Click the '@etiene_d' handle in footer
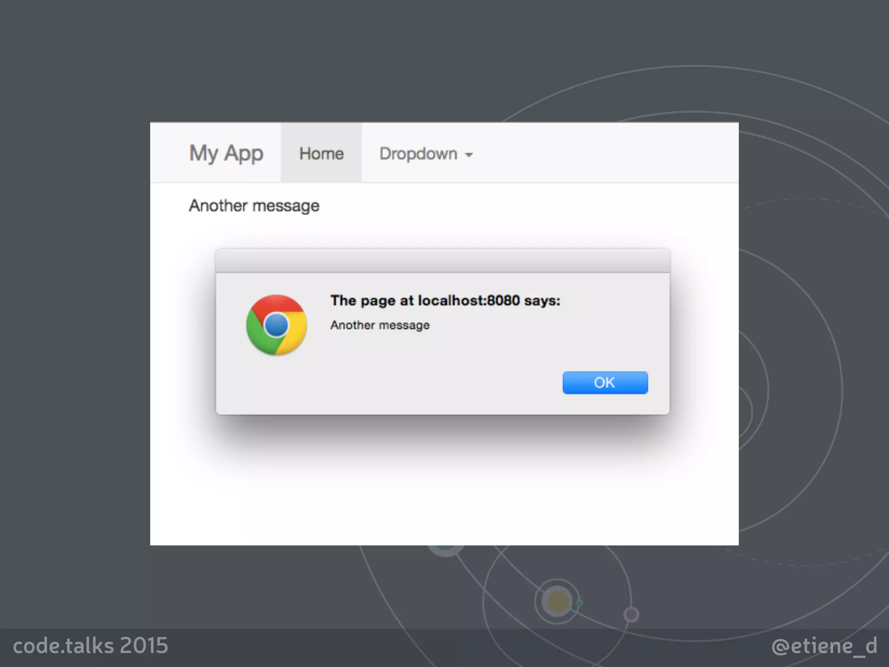 [x=824, y=646]
